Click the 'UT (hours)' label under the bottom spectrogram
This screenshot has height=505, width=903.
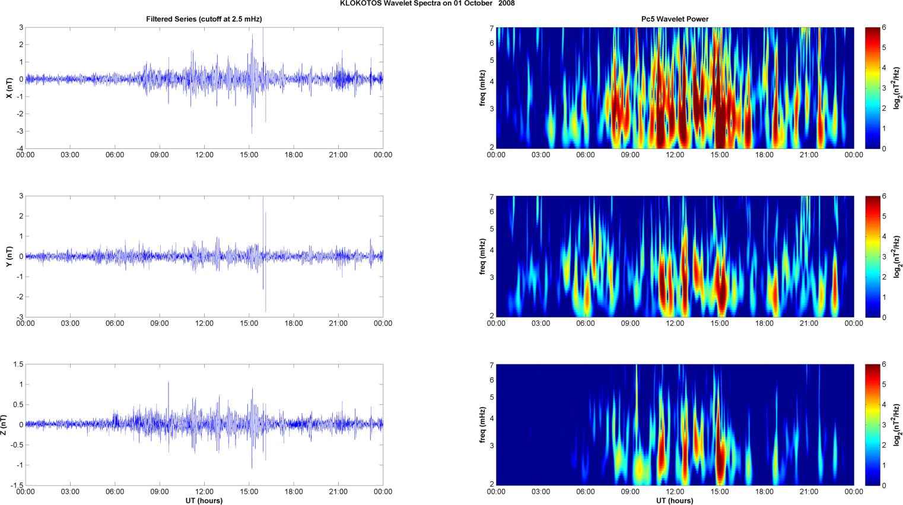(675, 500)
